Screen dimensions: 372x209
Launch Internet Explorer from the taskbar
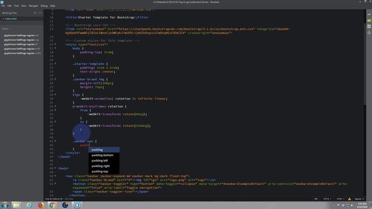click(29, 205)
